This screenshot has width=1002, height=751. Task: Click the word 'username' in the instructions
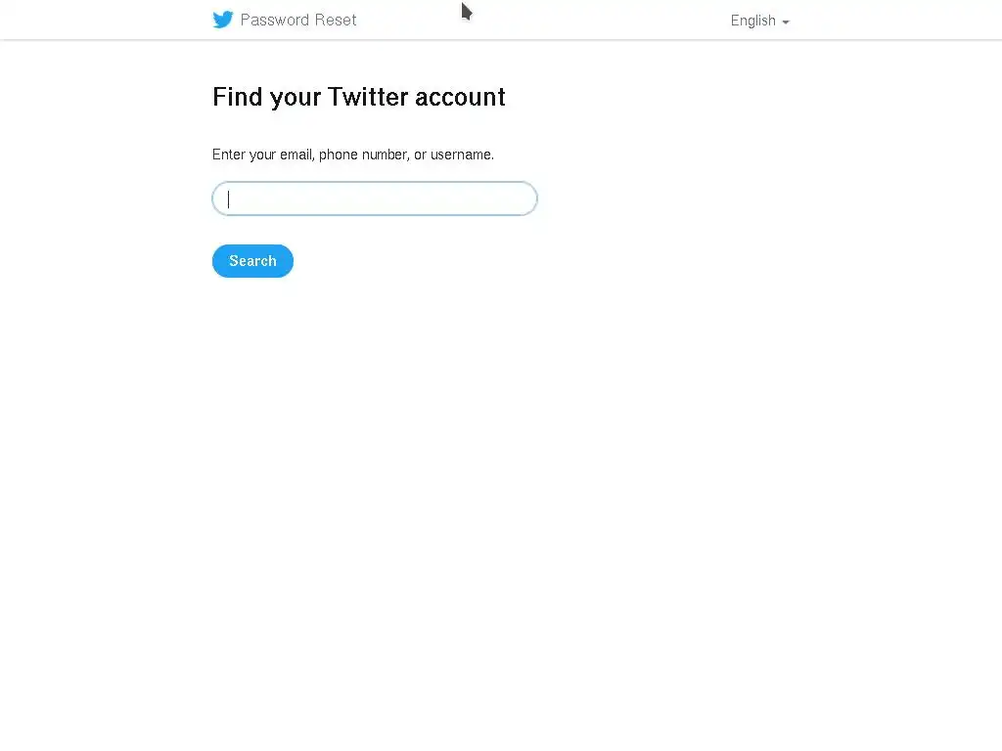tap(462, 155)
